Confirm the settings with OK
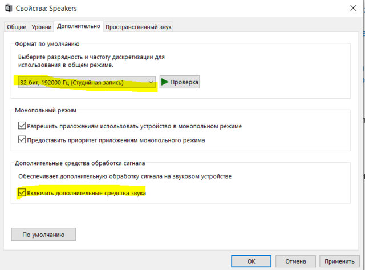Viewport: 365px width, 270px height. (252, 261)
